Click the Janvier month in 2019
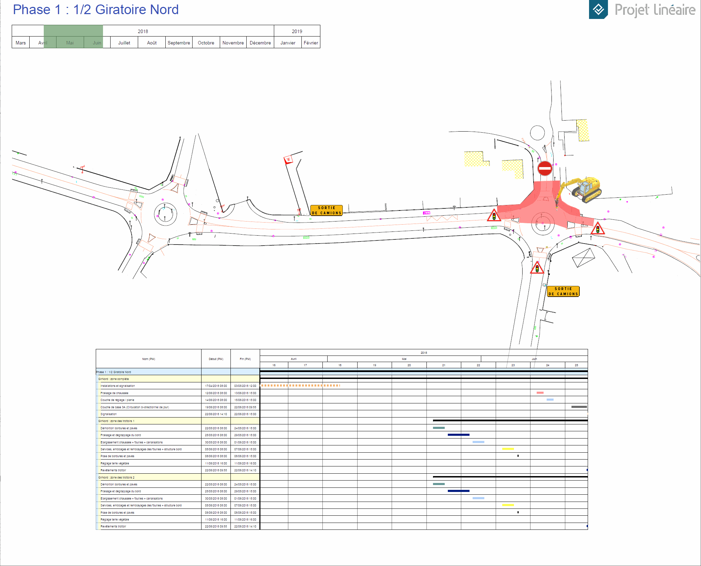This screenshot has width=701, height=566. 288,43
